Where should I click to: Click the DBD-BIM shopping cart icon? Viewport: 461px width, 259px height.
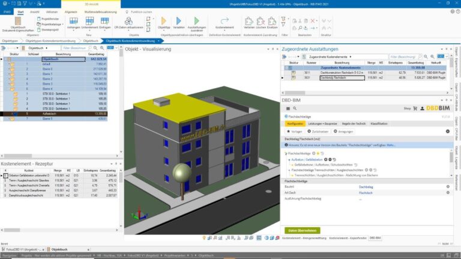point(415,109)
